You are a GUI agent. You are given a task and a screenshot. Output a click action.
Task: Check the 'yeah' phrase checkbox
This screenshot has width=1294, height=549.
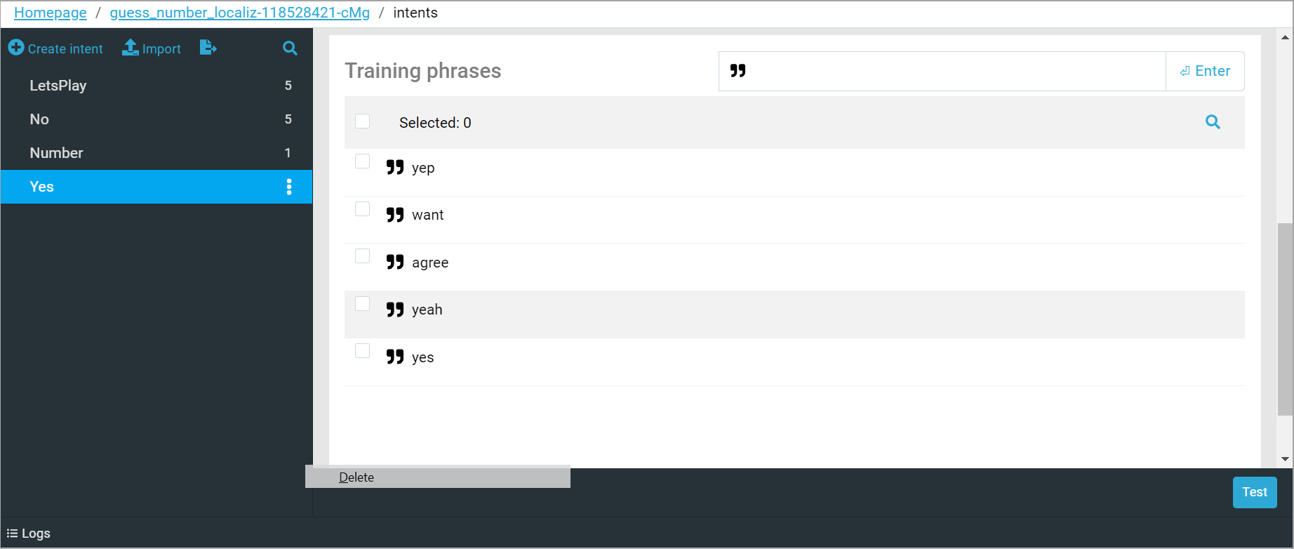[363, 304]
